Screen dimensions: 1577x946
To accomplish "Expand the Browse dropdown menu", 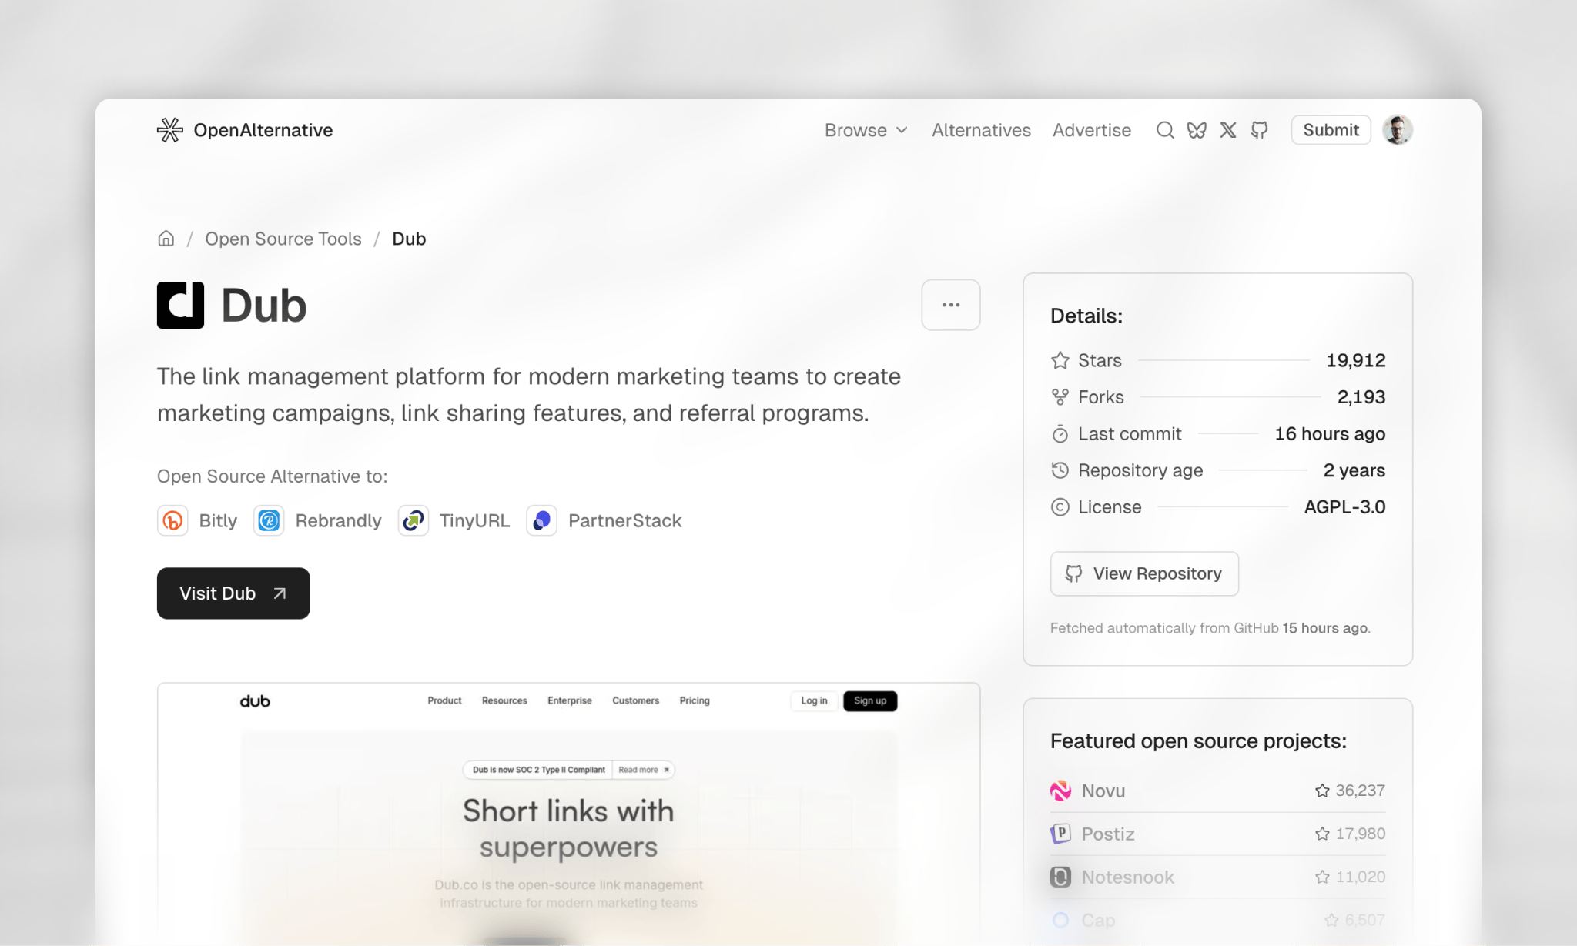I will 866,130.
